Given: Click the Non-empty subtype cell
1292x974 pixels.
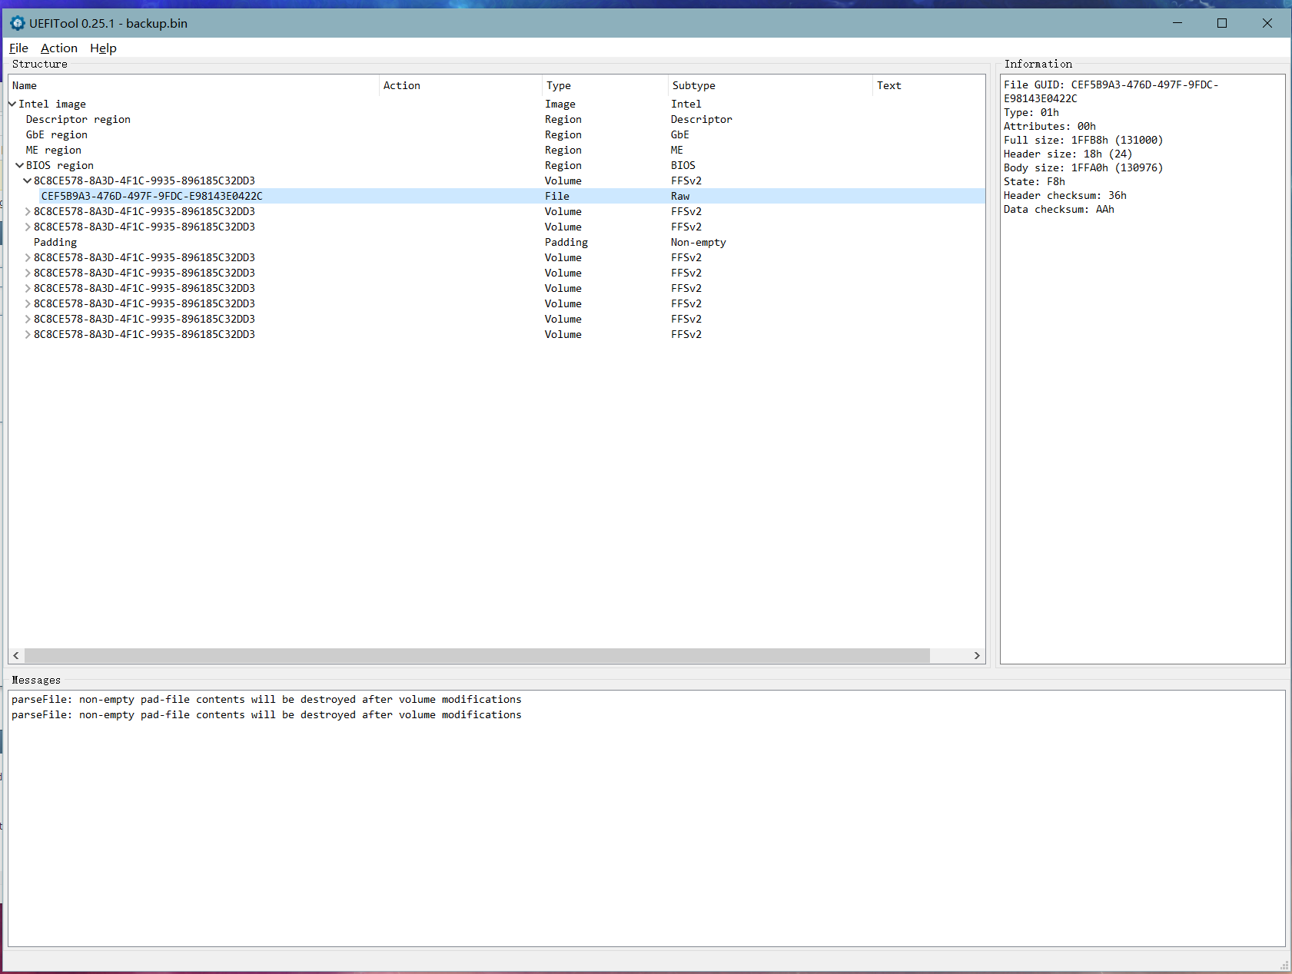Looking at the screenshot, I should point(698,242).
